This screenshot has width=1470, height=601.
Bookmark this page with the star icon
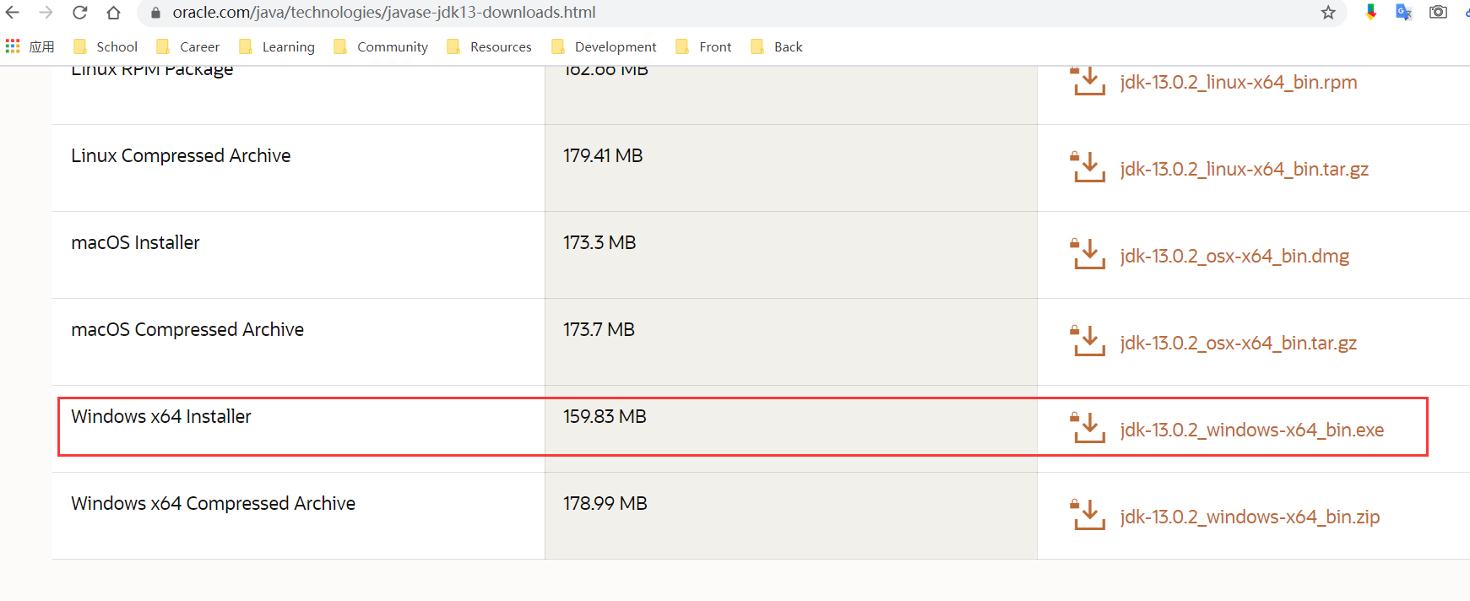tap(1328, 13)
